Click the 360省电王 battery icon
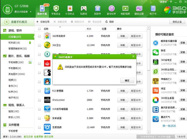The image size is (187, 139). coord(156,62)
